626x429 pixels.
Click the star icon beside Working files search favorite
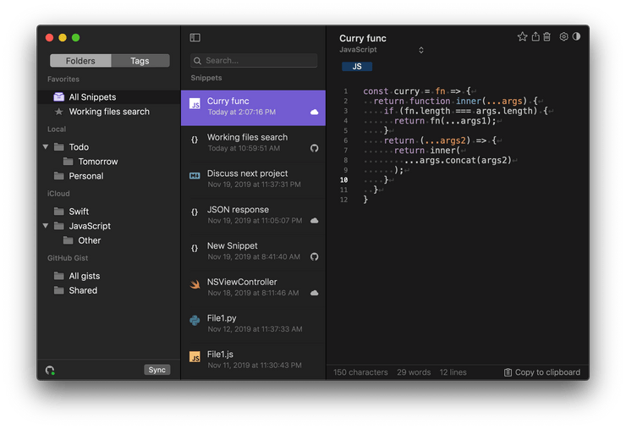point(58,112)
